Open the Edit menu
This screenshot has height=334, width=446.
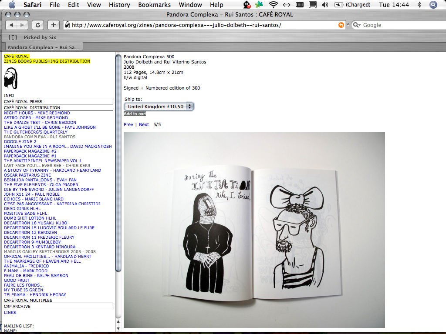(x=73, y=4)
